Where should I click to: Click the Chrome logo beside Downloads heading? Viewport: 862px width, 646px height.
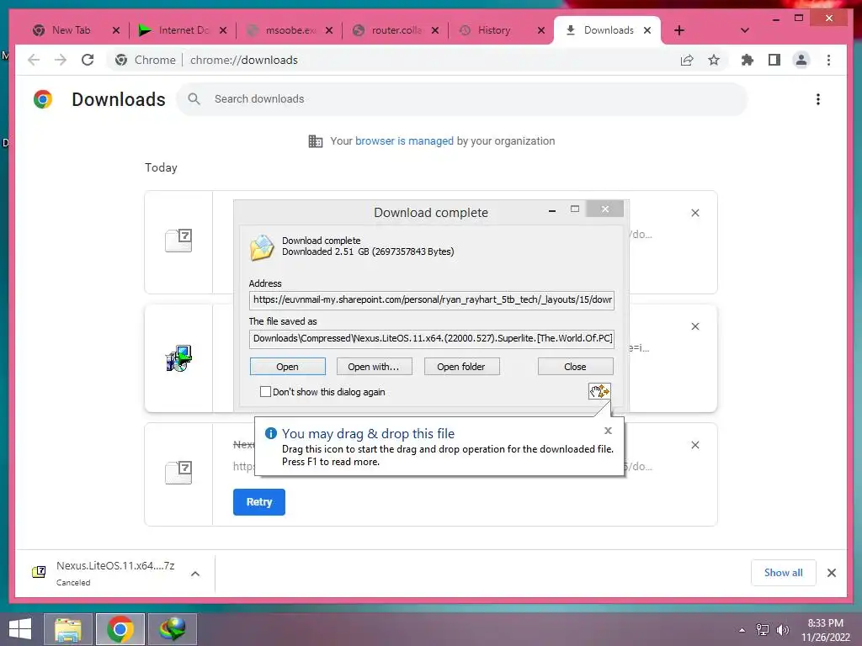pos(43,99)
